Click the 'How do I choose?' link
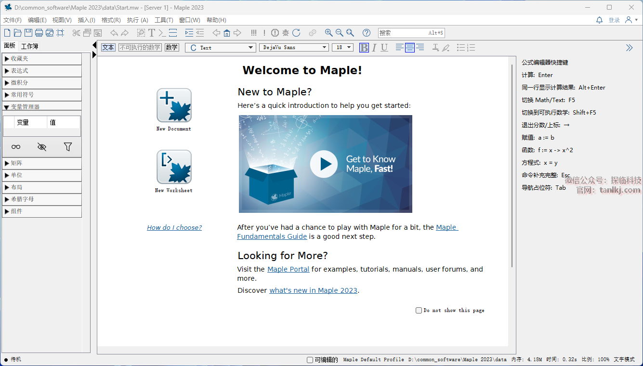Viewport: 643px width, 366px height. pos(174,228)
